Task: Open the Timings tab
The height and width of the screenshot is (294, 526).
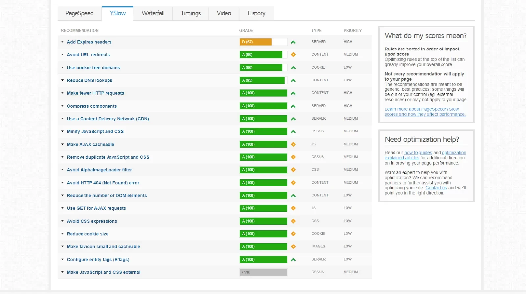Action: coord(191,13)
